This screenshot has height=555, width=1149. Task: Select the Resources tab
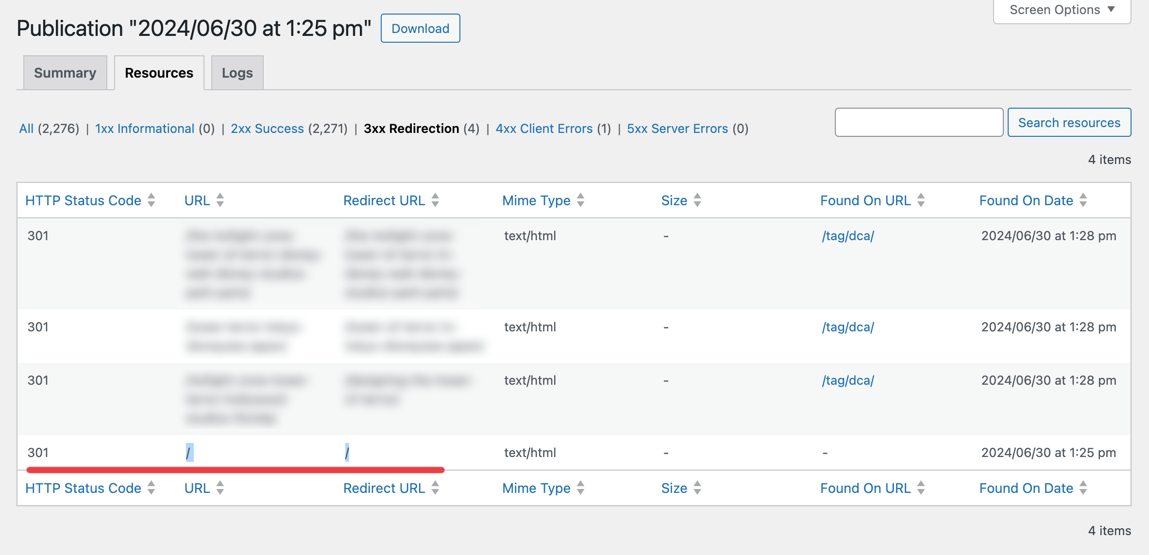(159, 73)
